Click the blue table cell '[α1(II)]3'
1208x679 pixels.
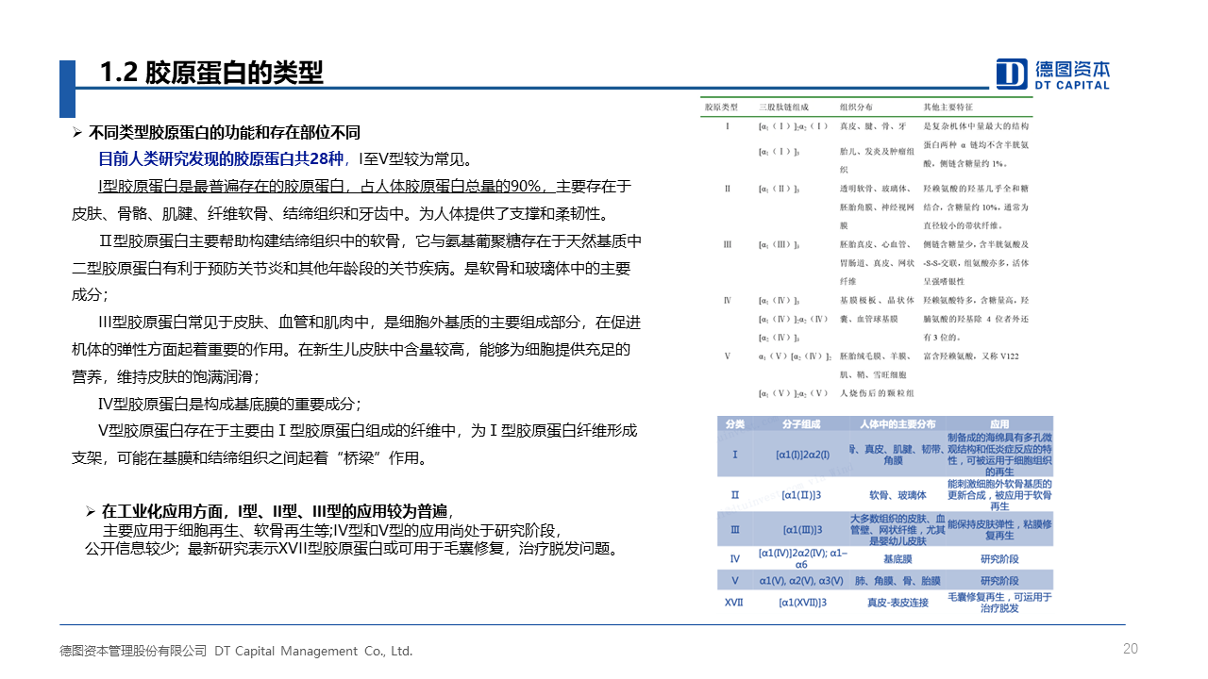[803, 494]
